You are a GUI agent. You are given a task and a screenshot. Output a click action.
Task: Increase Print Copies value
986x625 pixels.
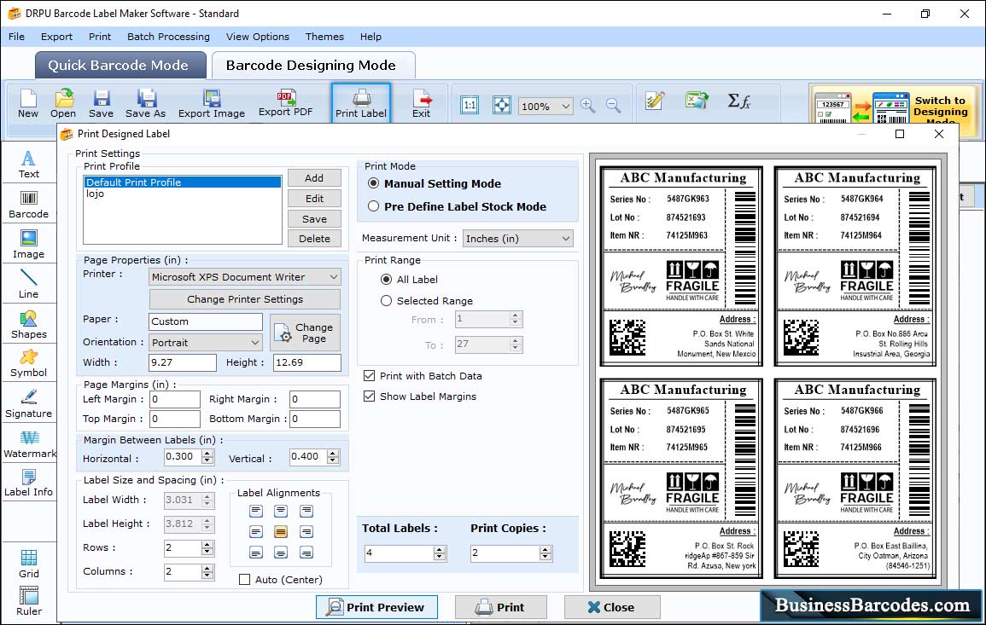pyautogui.click(x=546, y=550)
